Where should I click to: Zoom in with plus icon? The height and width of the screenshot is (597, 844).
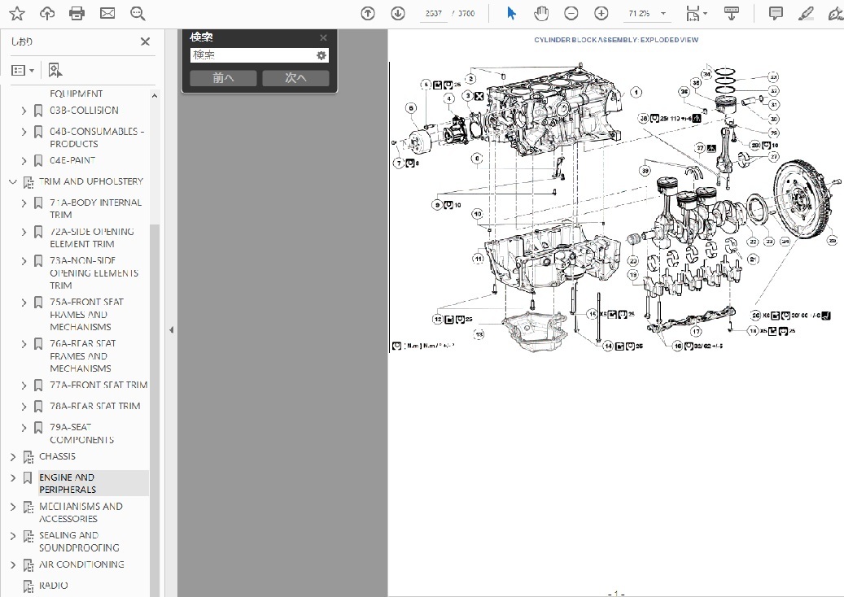coord(601,14)
